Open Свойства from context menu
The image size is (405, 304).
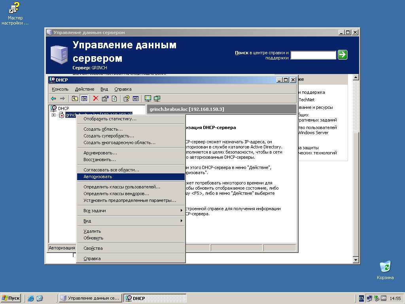click(x=131, y=249)
